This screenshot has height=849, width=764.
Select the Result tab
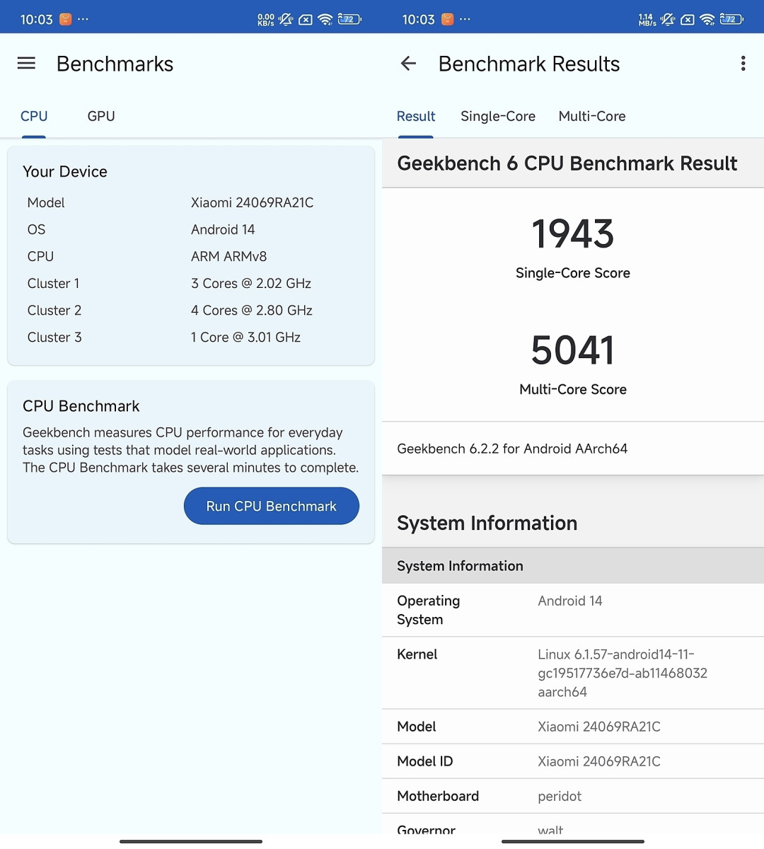[415, 116]
